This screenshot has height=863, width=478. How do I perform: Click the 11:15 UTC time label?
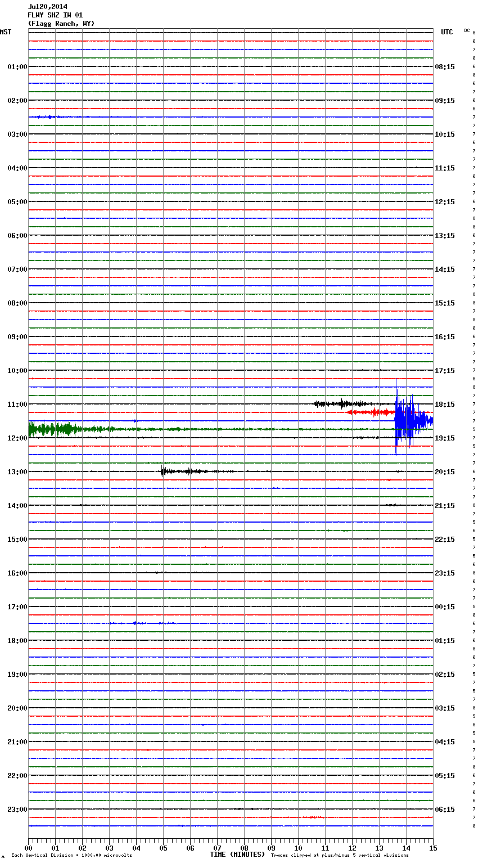point(445,168)
